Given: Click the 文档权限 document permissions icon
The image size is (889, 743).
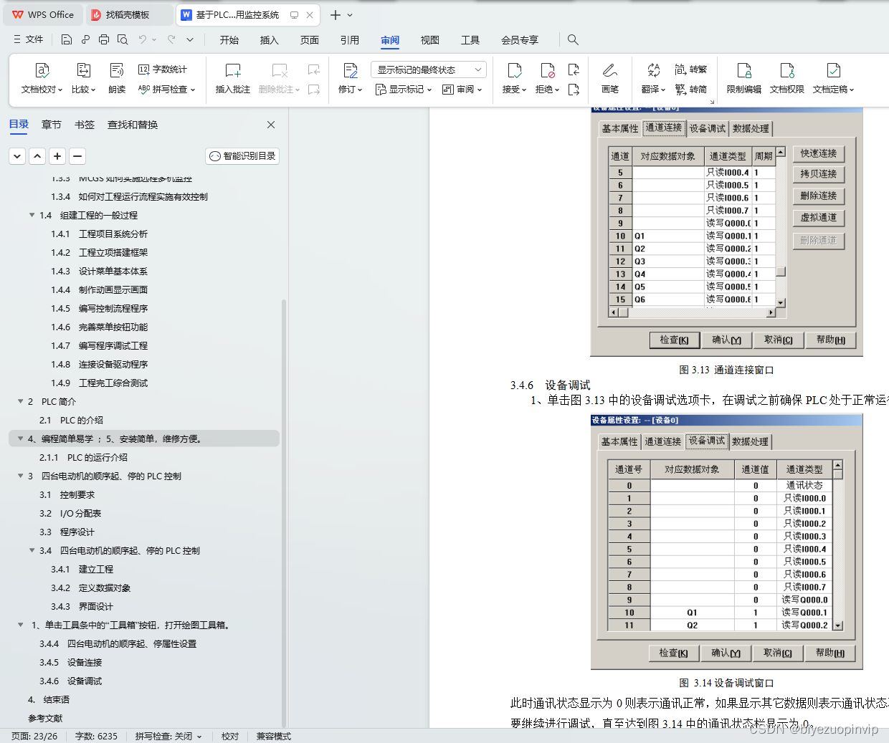Looking at the screenshot, I should [786, 79].
